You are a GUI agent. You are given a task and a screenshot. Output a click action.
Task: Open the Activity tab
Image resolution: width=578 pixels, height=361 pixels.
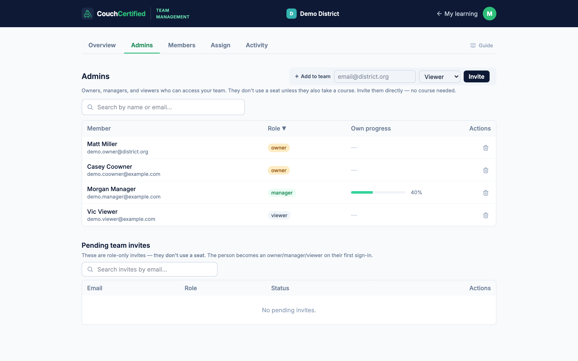(257, 45)
